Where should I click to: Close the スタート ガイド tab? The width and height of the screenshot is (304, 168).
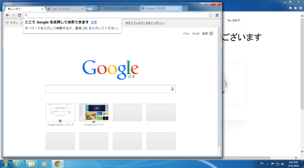tap(83, 9)
